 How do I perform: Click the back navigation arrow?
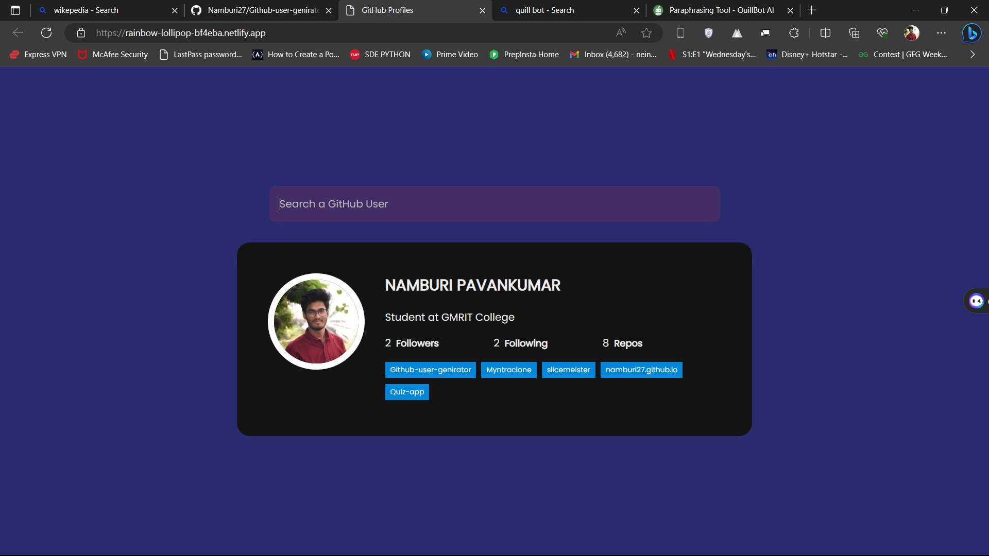(x=18, y=32)
